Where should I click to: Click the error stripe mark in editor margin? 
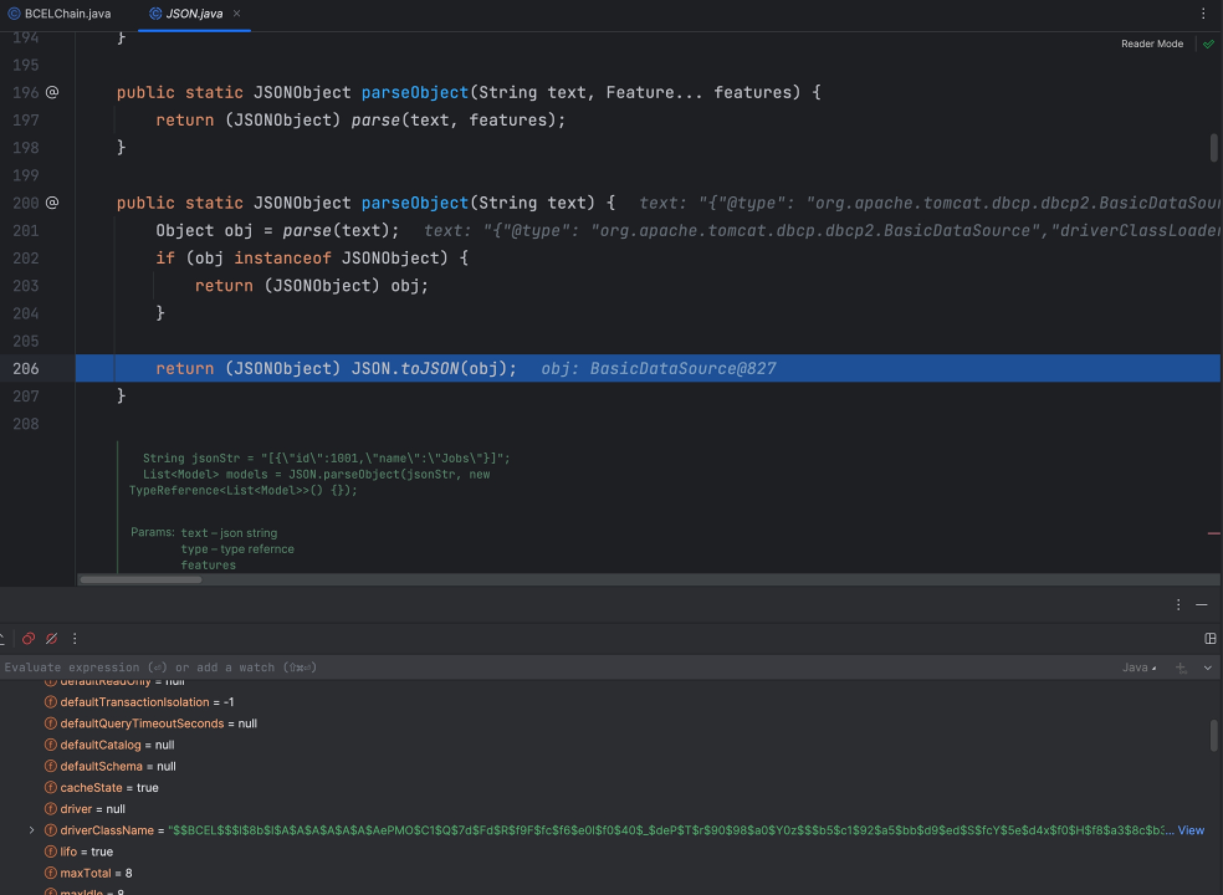[1214, 533]
